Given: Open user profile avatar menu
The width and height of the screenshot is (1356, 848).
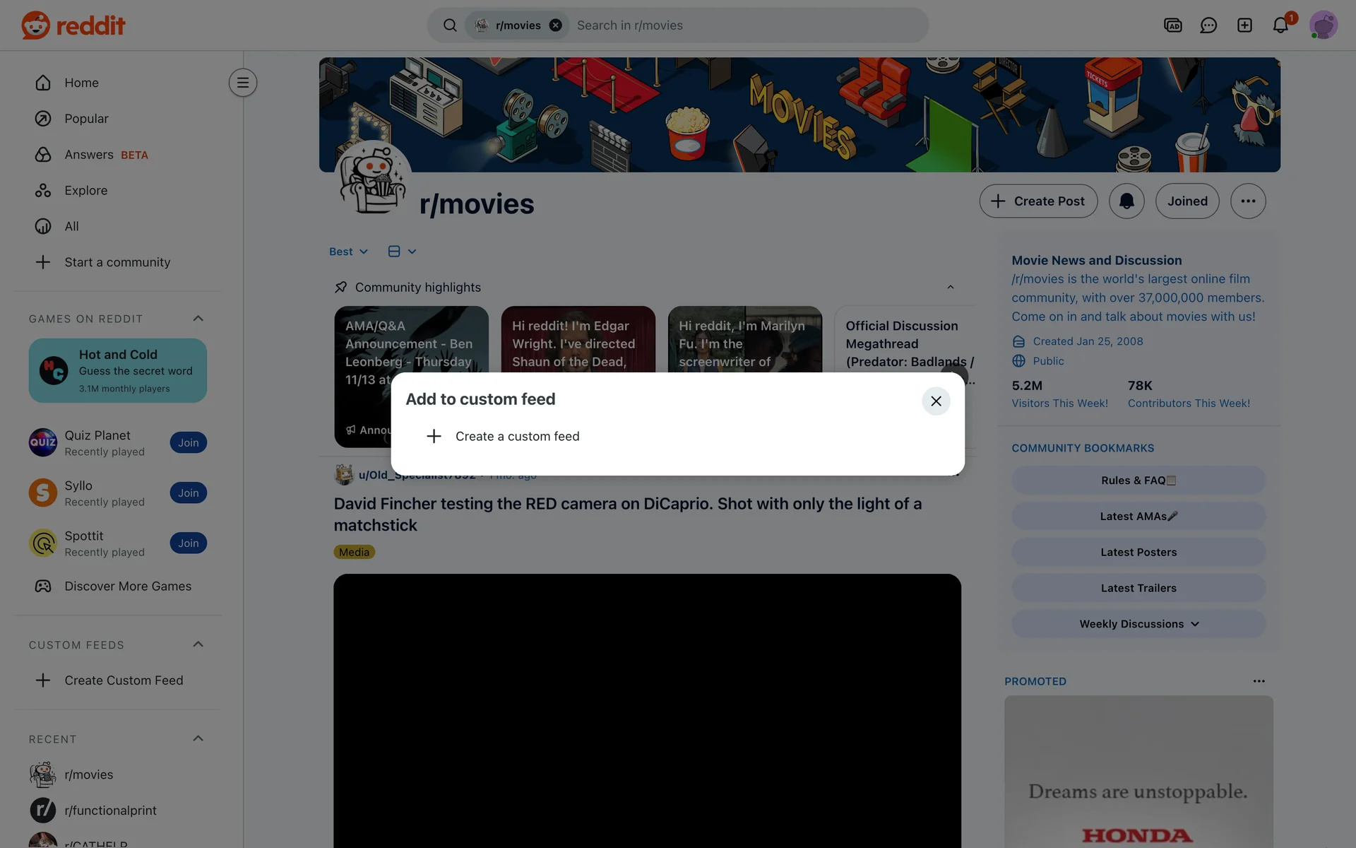Looking at the screenshot, I should coord(1323,25).
